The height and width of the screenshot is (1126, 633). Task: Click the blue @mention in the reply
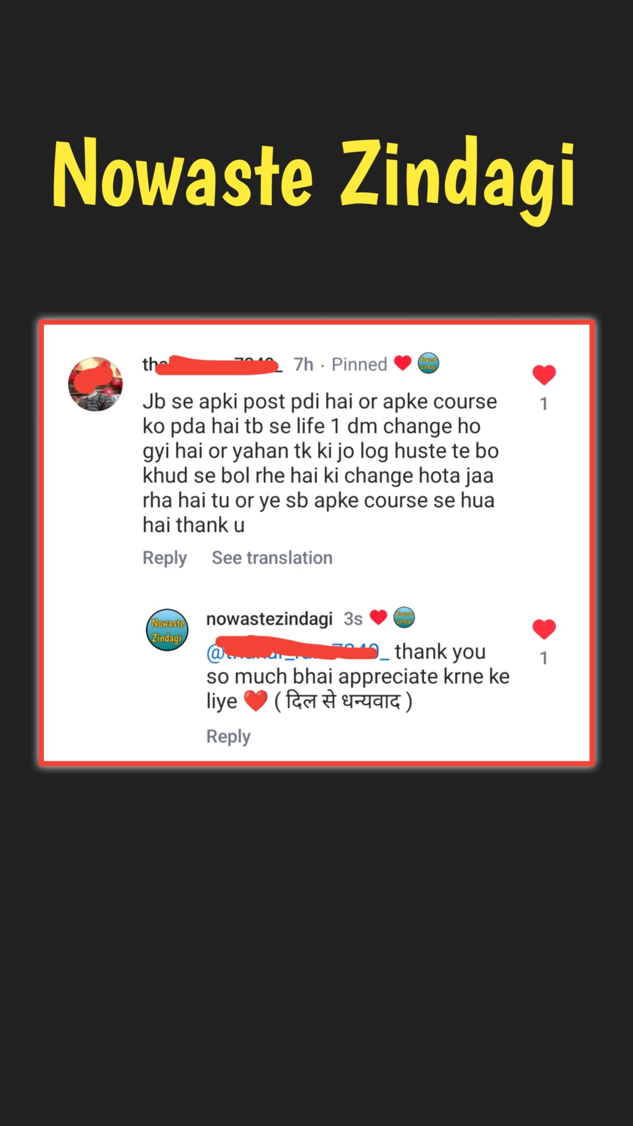pyautogui.click(x=298, y=651)
